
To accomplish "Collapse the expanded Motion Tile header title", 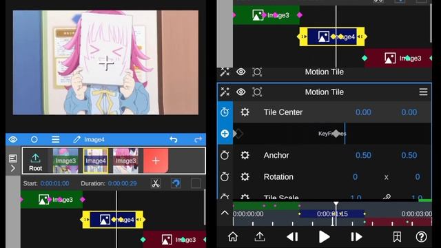I will [325, 92].
